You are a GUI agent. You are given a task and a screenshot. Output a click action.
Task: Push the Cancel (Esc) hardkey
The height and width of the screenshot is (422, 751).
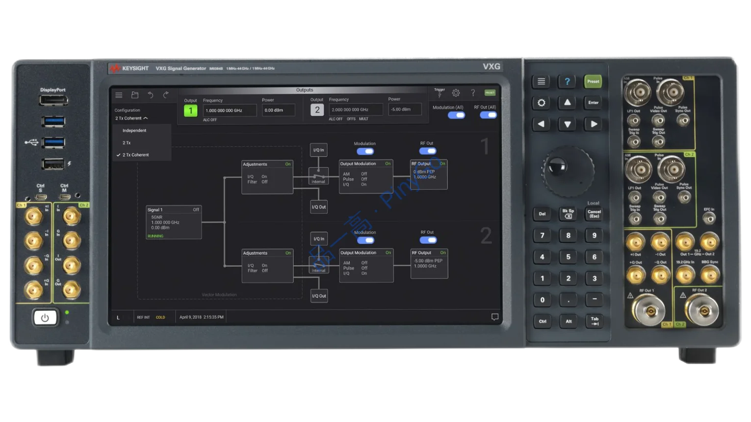pos(594,213)
